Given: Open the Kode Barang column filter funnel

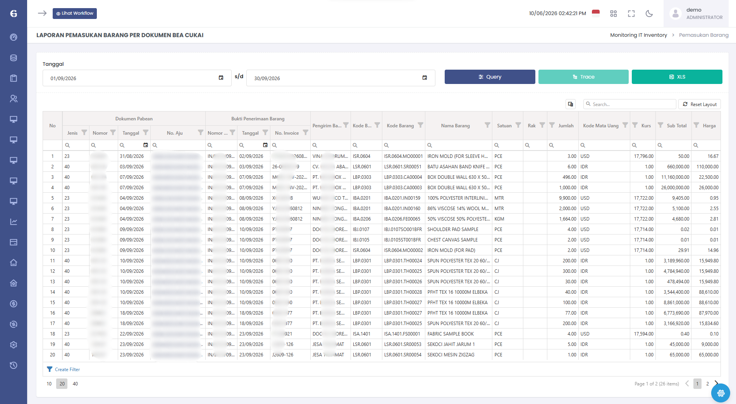Looking at the screenshot, I should tap(420, 125).
